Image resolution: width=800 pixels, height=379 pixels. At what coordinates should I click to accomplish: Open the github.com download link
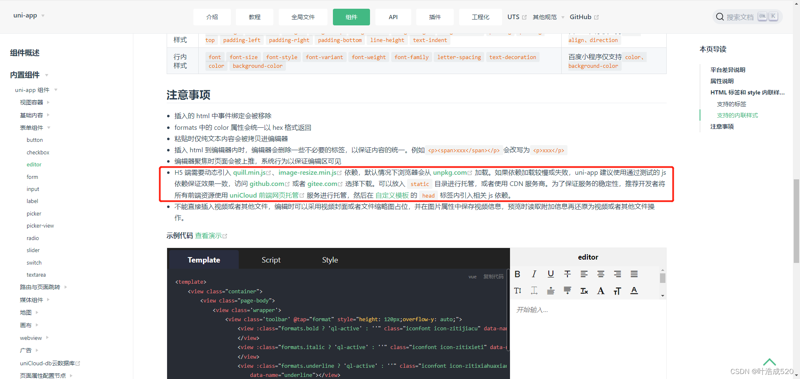click(x=270, y=184)
